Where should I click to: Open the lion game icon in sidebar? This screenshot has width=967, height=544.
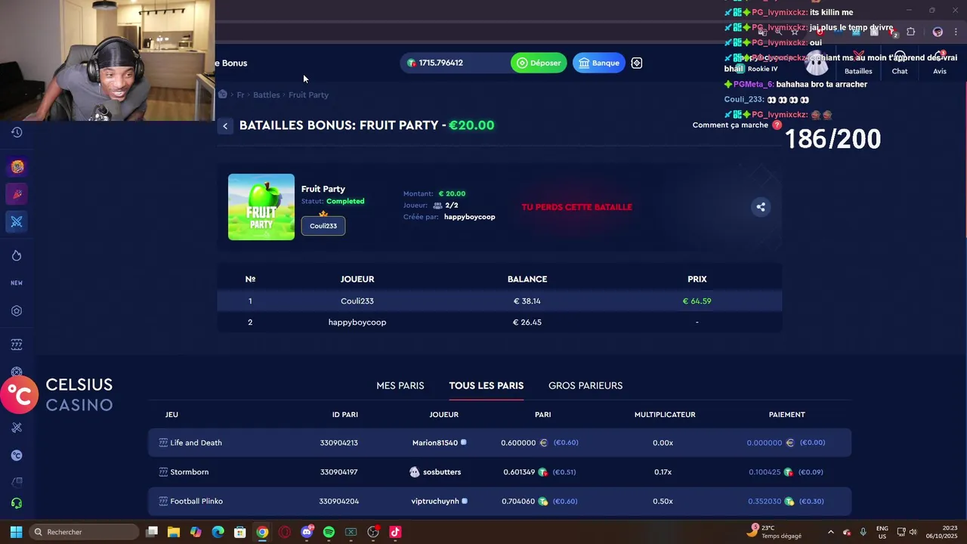(x=17, y=167)
